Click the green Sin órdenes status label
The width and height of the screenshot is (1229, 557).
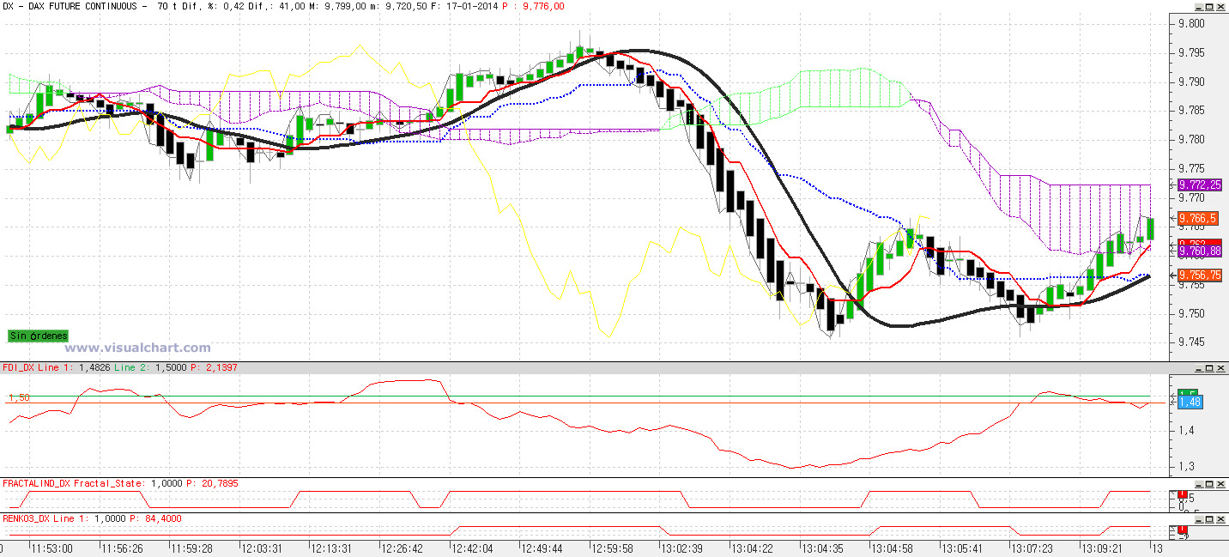point(38,336)
